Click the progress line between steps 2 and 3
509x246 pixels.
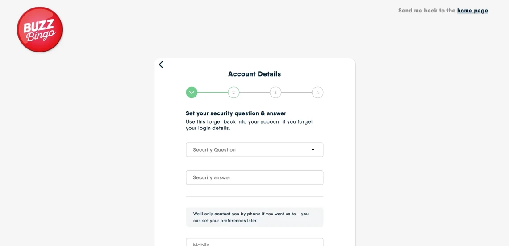coord(254,93)
